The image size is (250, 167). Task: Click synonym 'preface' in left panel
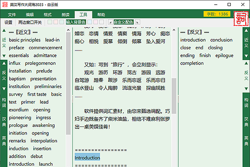point(16,48)
